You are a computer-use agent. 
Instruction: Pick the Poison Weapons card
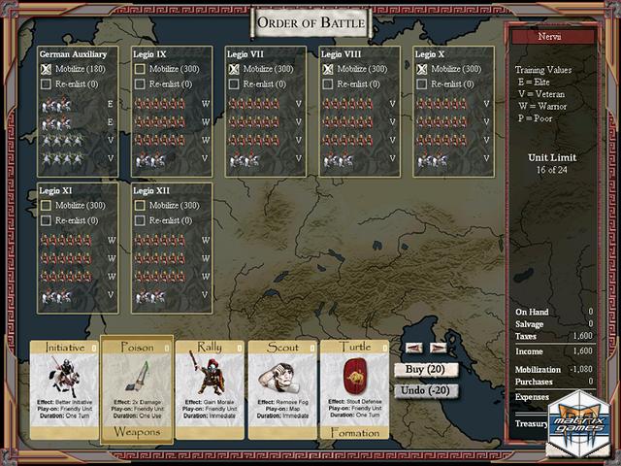coord(137,388)
